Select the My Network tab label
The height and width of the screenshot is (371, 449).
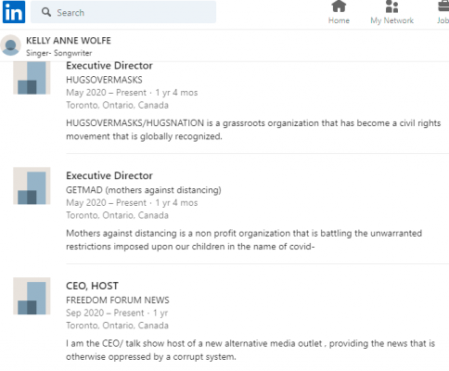pos(391,20)
